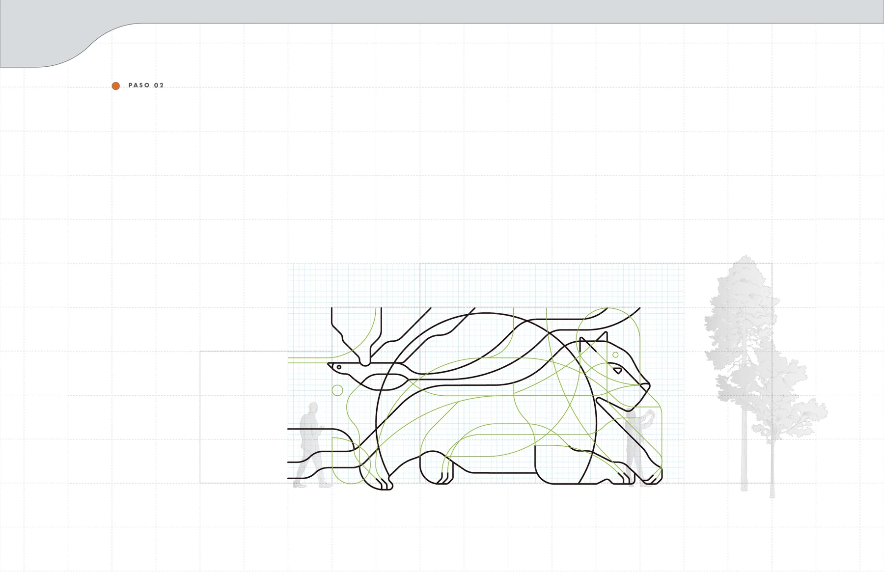884x572 pixels.
Task: Click the animal's eye in the line drawing
Action: (x=617, y=371)
